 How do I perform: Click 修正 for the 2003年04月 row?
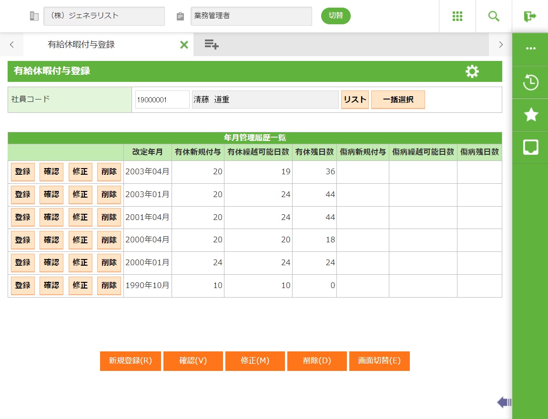[x=80, y=172]
